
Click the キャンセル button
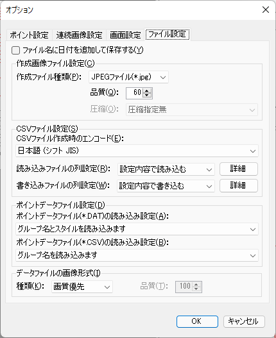(x=244, y=321)
